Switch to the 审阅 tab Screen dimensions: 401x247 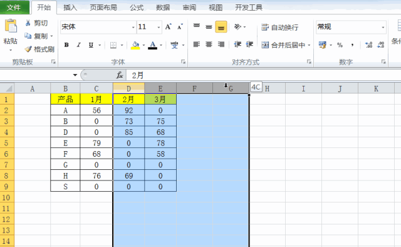coord(189,8)
